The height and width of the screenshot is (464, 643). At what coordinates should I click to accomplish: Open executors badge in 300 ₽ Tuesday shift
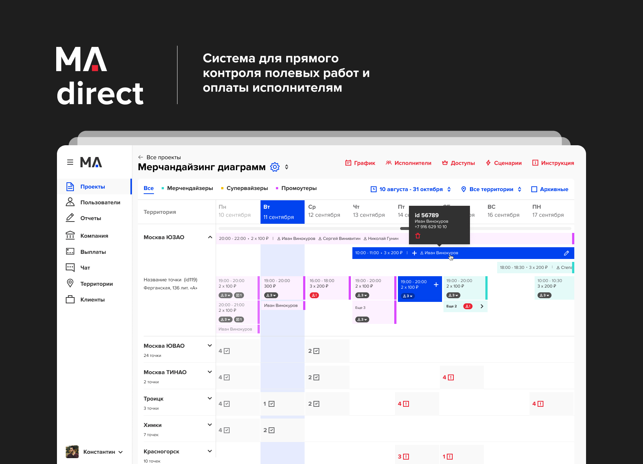pos(271,295)
